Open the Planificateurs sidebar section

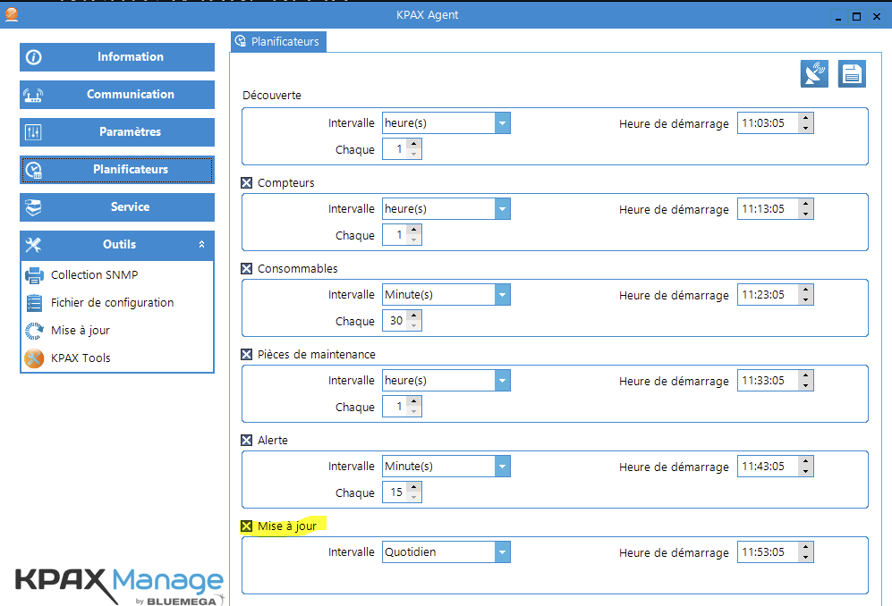[x=117, y=170]
